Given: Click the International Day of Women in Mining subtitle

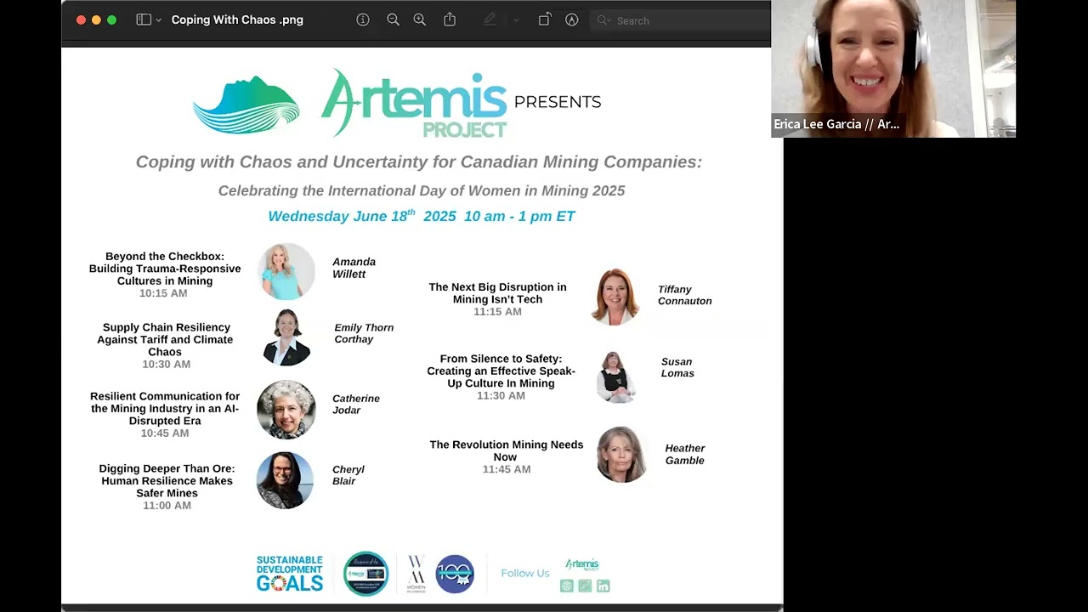Looking at the screenshot, I should 422,190.
